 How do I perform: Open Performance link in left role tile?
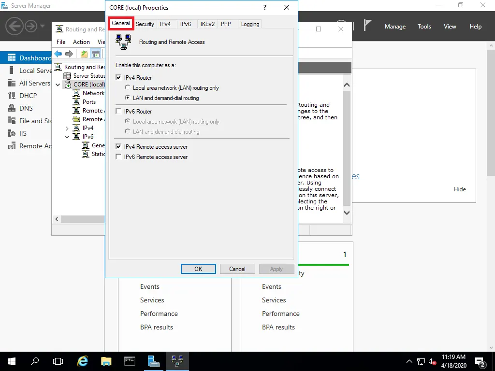(159, 314)
